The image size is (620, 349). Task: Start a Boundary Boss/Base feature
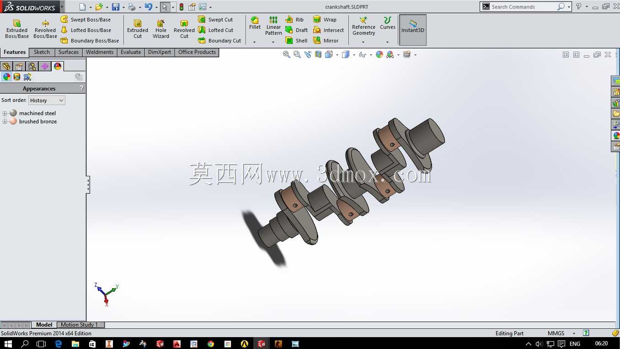pos(90,41)
